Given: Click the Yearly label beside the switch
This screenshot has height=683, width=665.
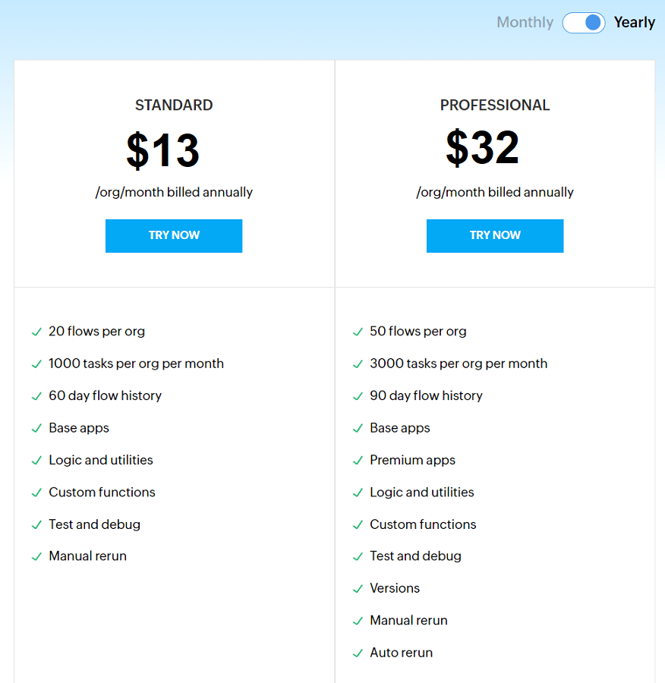Looking at the screenshot, I should point(634,23).
